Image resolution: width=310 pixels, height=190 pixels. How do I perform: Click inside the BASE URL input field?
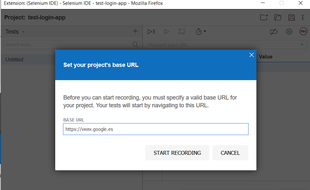[156, 129]
